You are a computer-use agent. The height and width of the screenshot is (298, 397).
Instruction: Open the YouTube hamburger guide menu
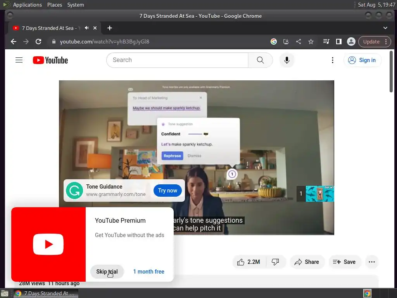(x=19, y=60)
